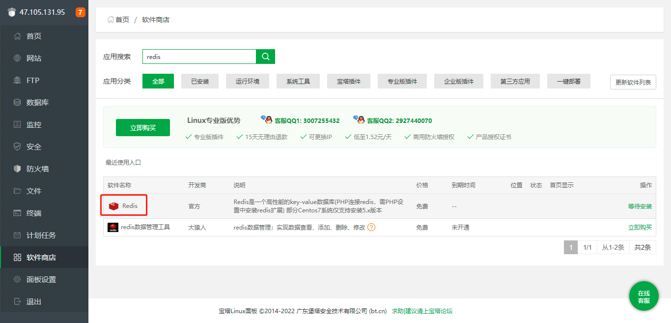This screenshot has width=671, height=323.
Task: Select the 已安装 category tab
Action: tap(200, 81)
